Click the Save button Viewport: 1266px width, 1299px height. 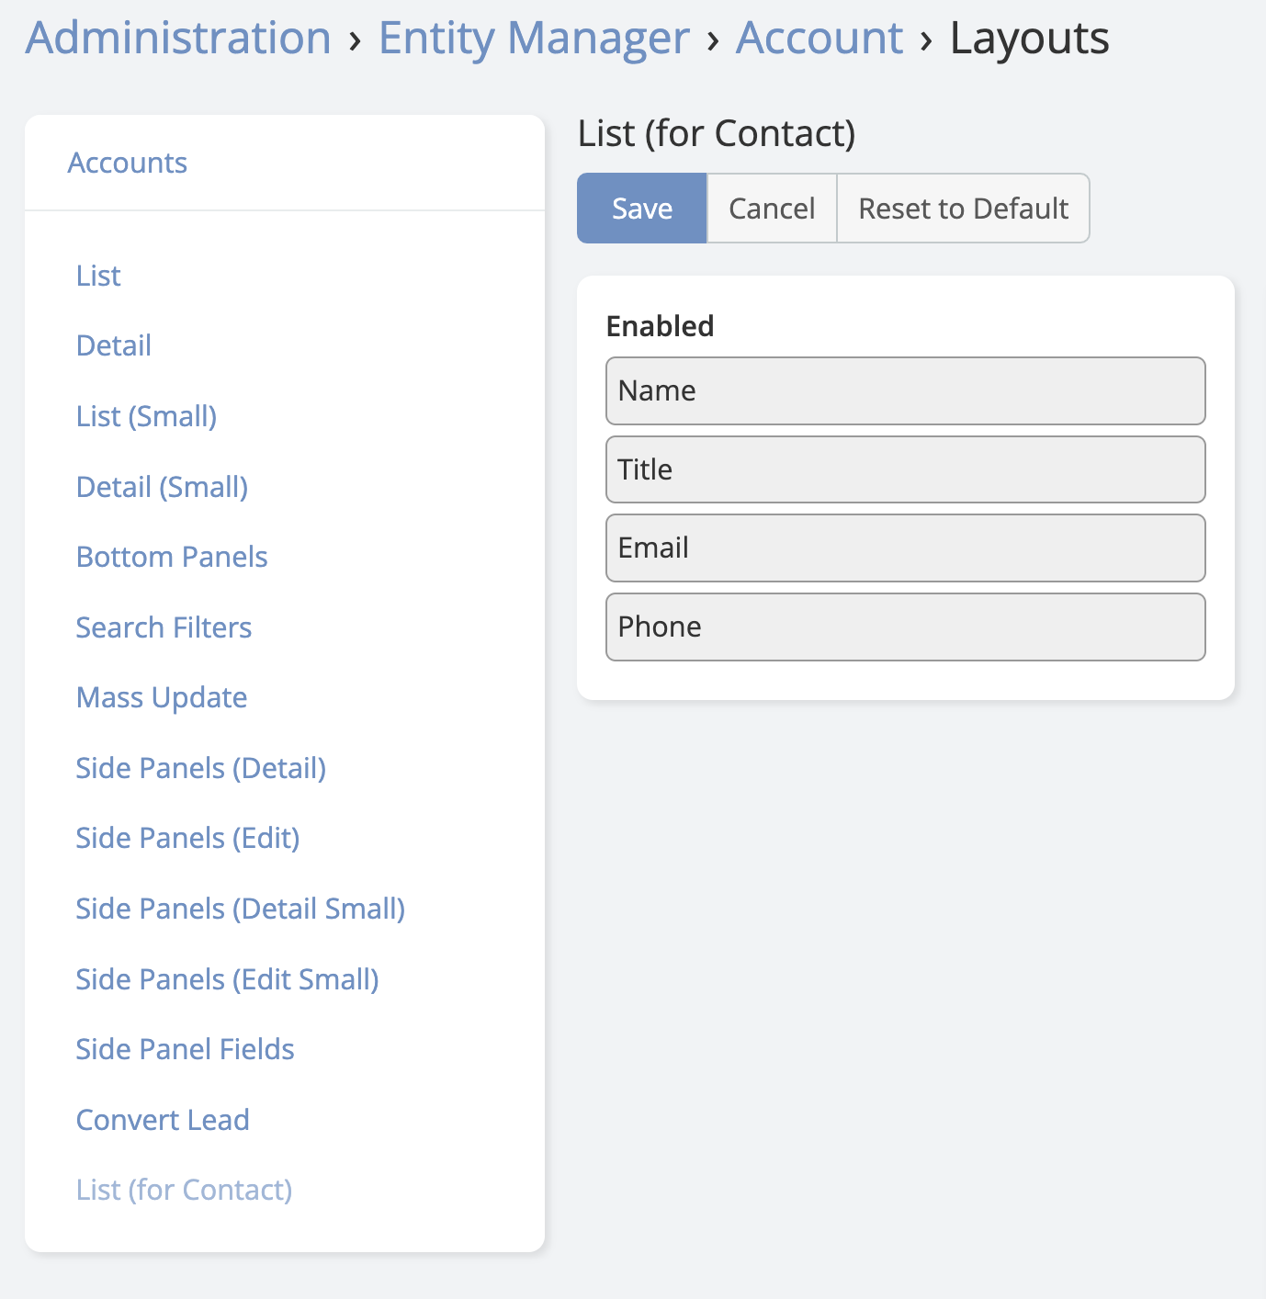pos(641,209)
